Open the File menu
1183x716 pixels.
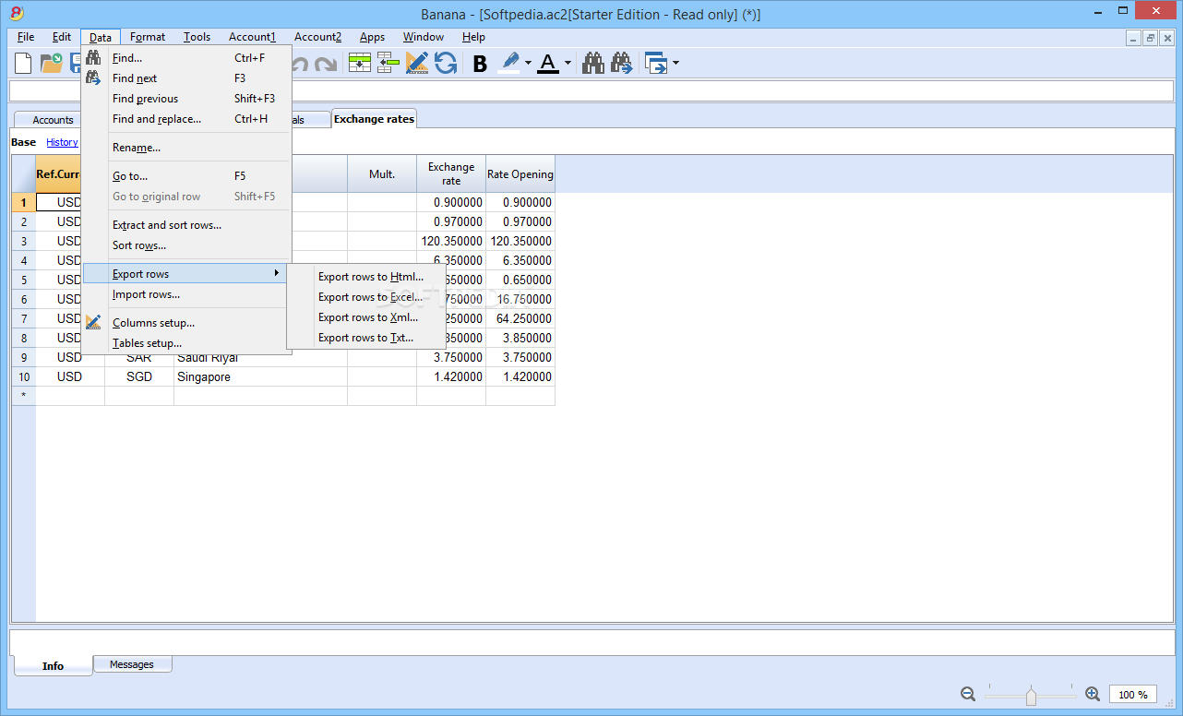tap(26, 37)
